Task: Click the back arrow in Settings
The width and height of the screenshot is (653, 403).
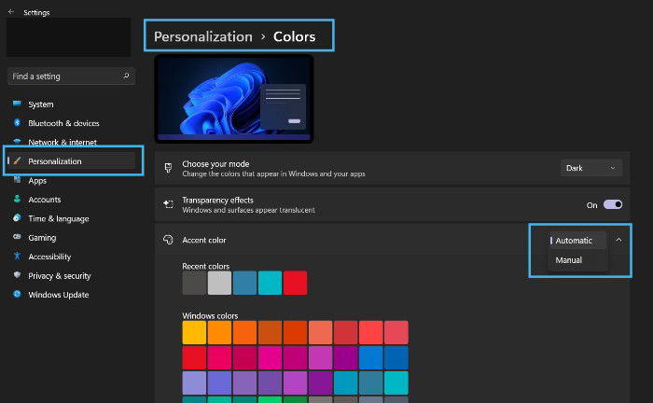Action: point(11,12)
